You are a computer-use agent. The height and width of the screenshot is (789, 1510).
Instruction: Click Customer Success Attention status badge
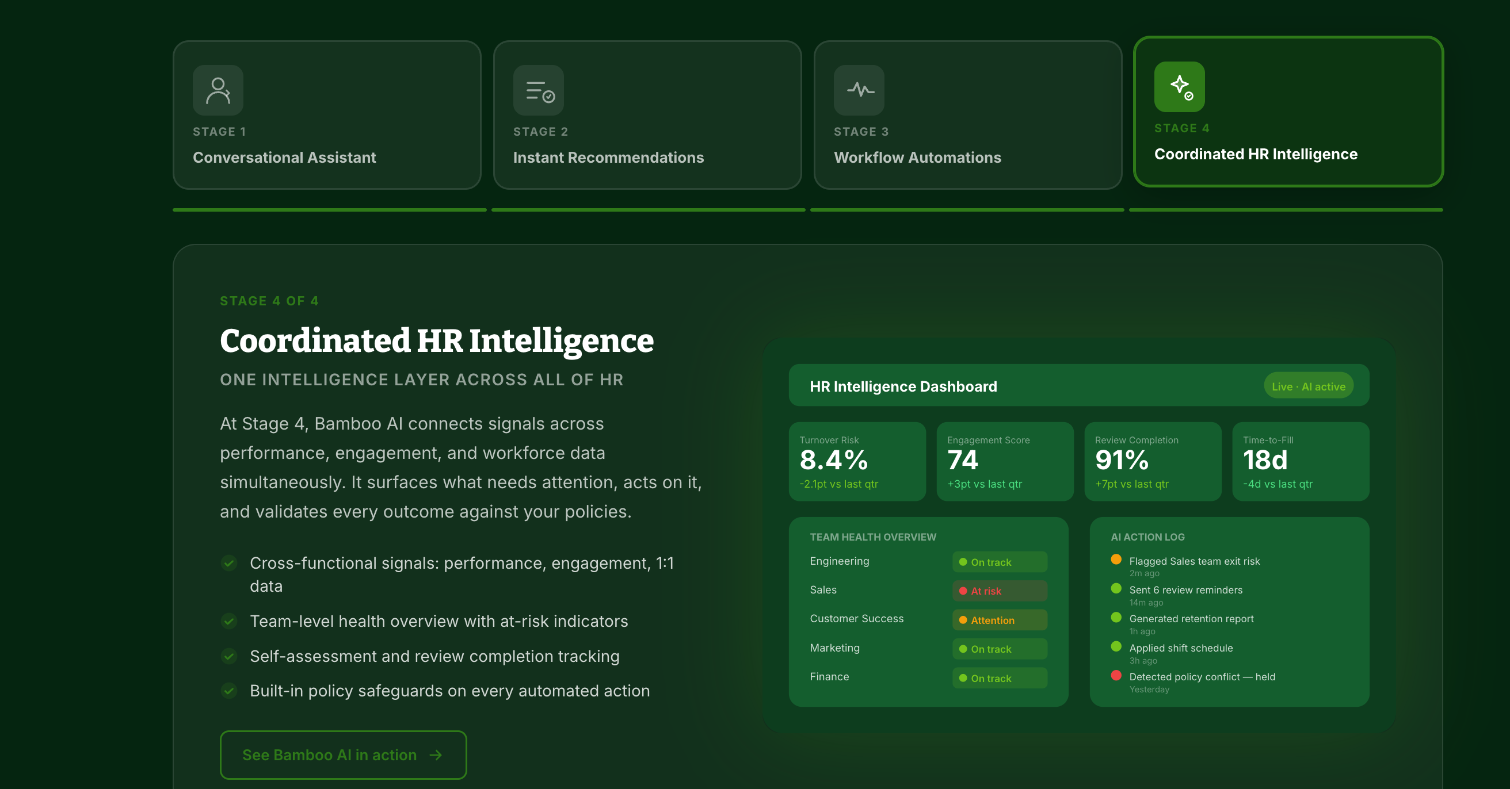[x=1000, y=620]
